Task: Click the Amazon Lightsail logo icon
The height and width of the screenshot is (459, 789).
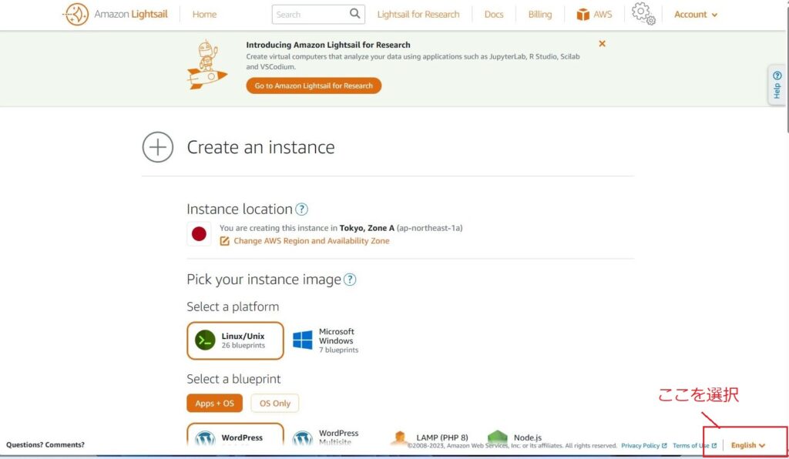Action: point(76,14)
